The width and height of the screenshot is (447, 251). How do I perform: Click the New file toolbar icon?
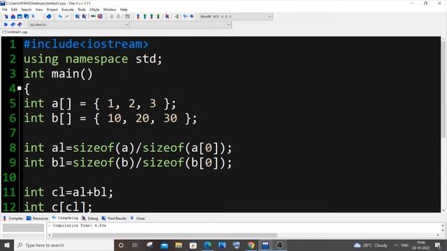pyautogui.click(x=6, y=17)
